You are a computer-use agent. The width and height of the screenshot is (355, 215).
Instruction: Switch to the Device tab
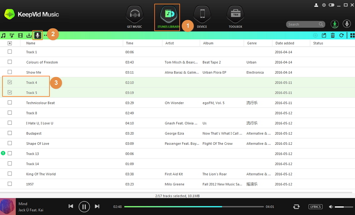[x=202, y=17]
